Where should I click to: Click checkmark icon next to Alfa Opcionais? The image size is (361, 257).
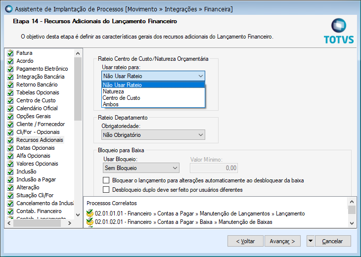pos(10,156)
